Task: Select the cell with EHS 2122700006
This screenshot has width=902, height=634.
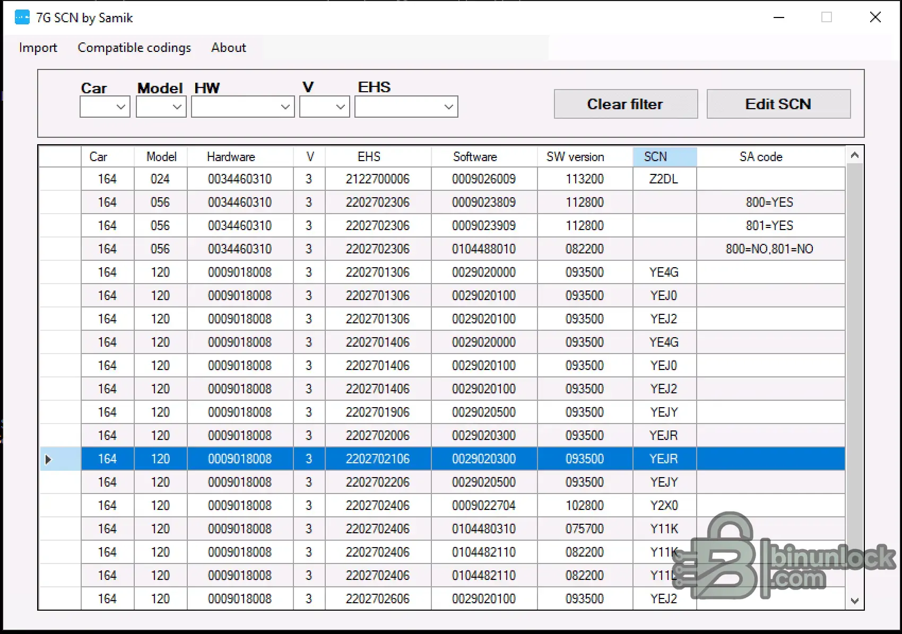Action: 378,179
